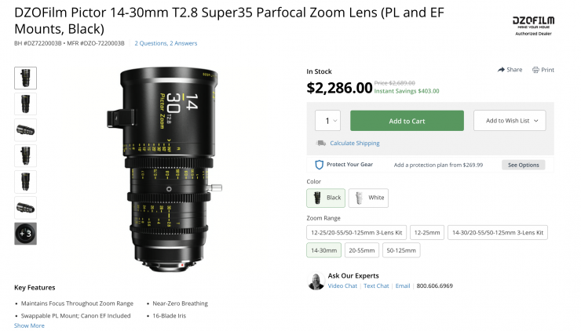Click the Protect Your Gear shield icon
The image size is (581, 331).
pyautogui.click(x=319, y=165)
